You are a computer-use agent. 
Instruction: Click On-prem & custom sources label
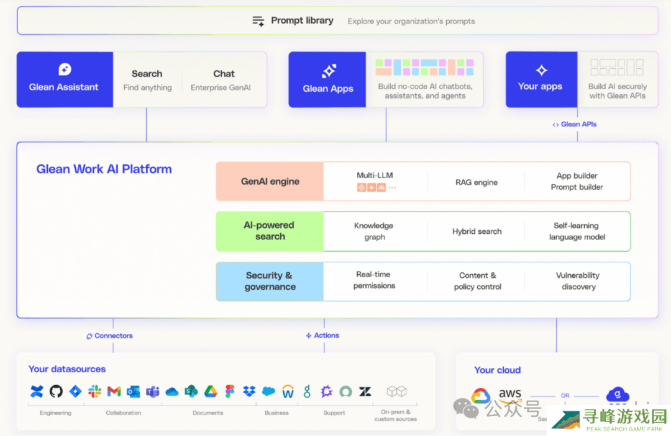[x=396, y=416]
